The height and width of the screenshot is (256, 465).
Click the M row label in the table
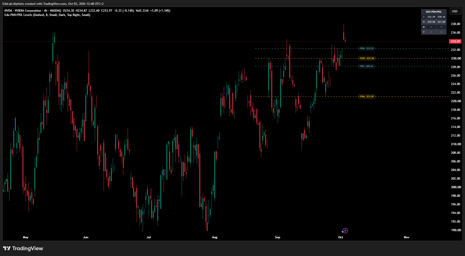[x=424, y=27]
